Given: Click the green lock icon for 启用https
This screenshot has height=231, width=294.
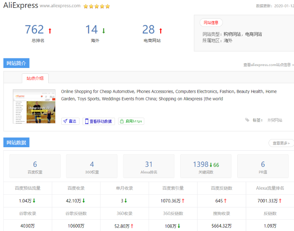Looking at the screenshot, I should (122, 121).
